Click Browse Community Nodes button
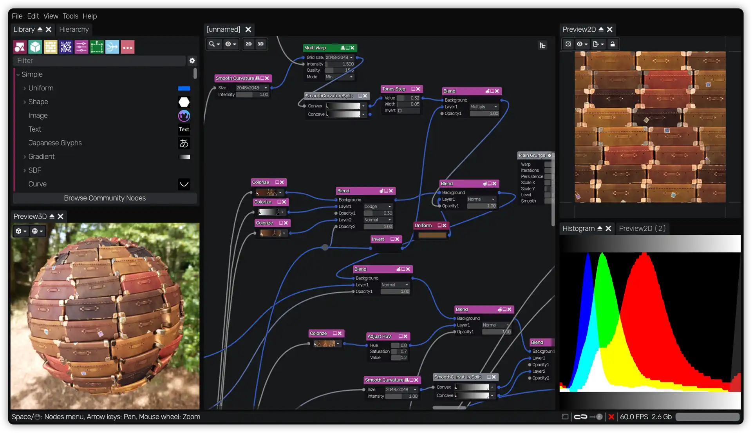Viewport: 752px width, 433px height. (x=105, y=198)
